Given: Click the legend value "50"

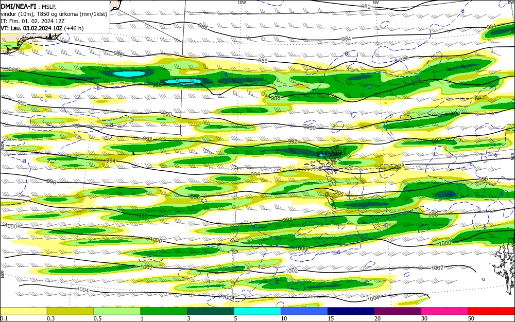Looking at the screenshot, I should pos(471,318).
